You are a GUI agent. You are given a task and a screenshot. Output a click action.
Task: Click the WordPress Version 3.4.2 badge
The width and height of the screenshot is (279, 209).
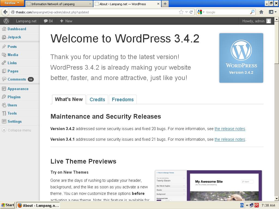tap(241, 58)
